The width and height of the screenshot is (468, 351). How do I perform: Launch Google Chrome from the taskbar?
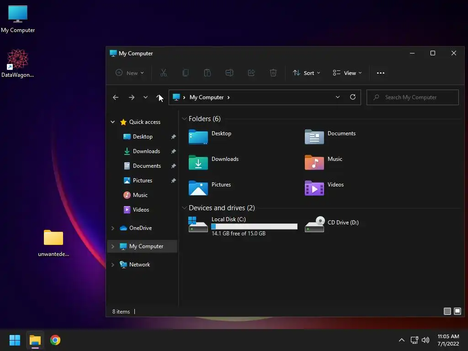[55, 340]
